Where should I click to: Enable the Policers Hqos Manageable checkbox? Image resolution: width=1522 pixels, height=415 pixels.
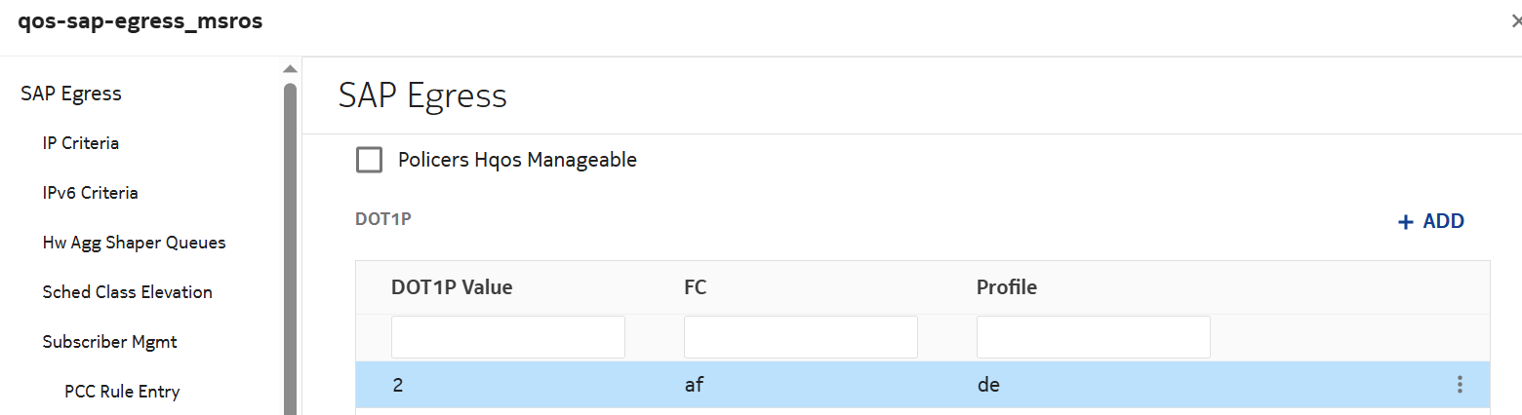pos(370,160)
